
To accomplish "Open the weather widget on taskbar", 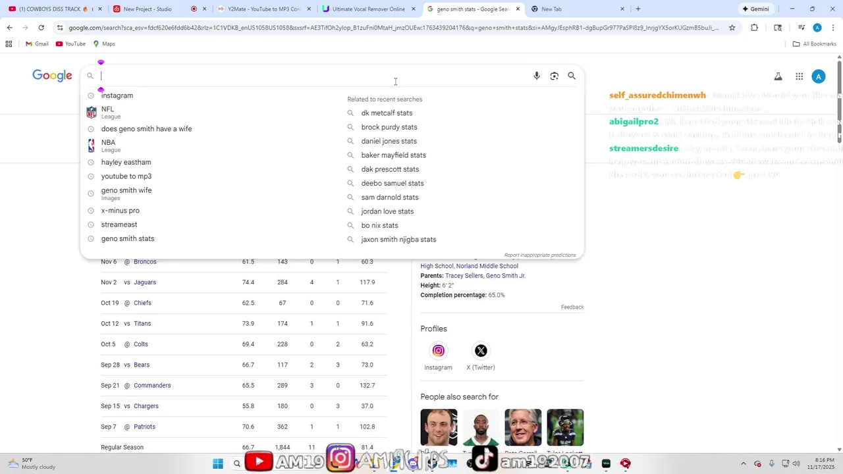I will pos(30,463).
